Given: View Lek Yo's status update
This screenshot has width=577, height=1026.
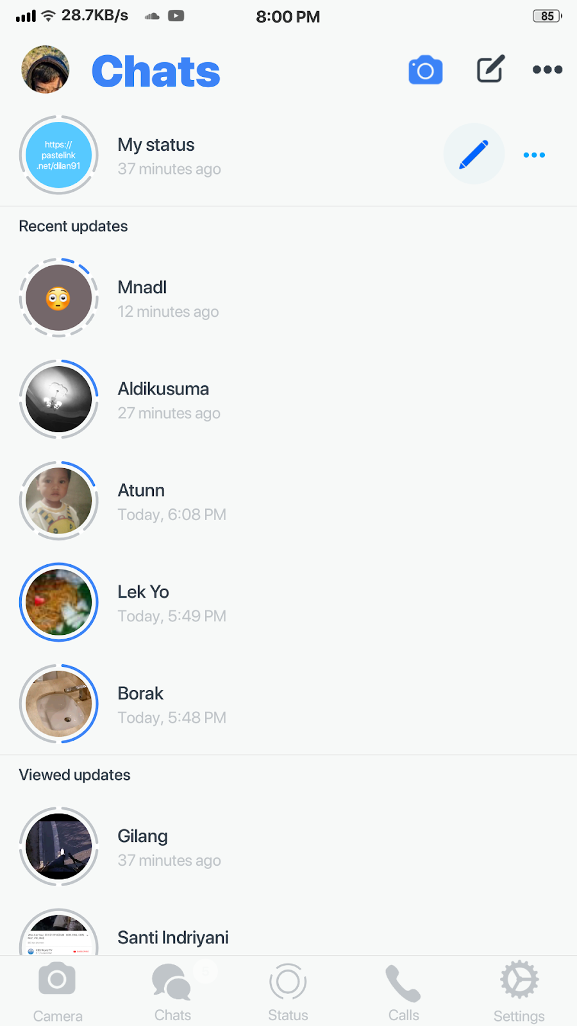Looking at the screenshot, I should pyautogui.click(x=288, y=603).
